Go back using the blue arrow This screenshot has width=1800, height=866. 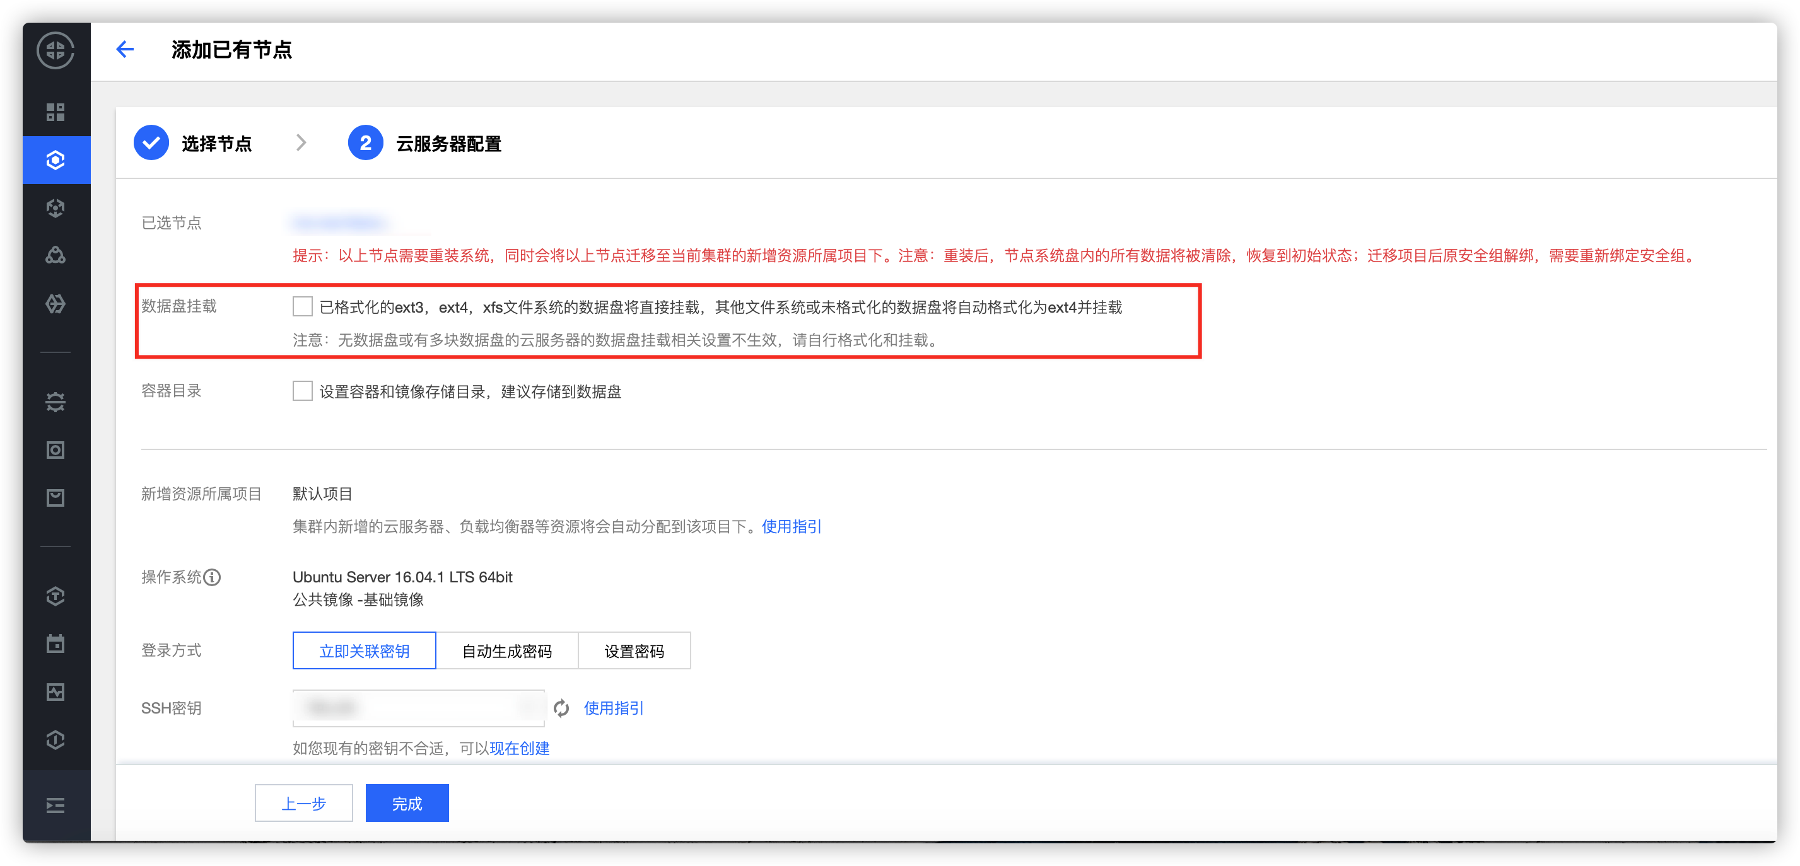tap(125, 50)
